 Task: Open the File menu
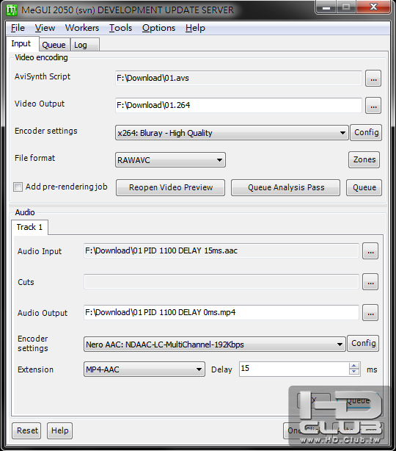(18, 28)
